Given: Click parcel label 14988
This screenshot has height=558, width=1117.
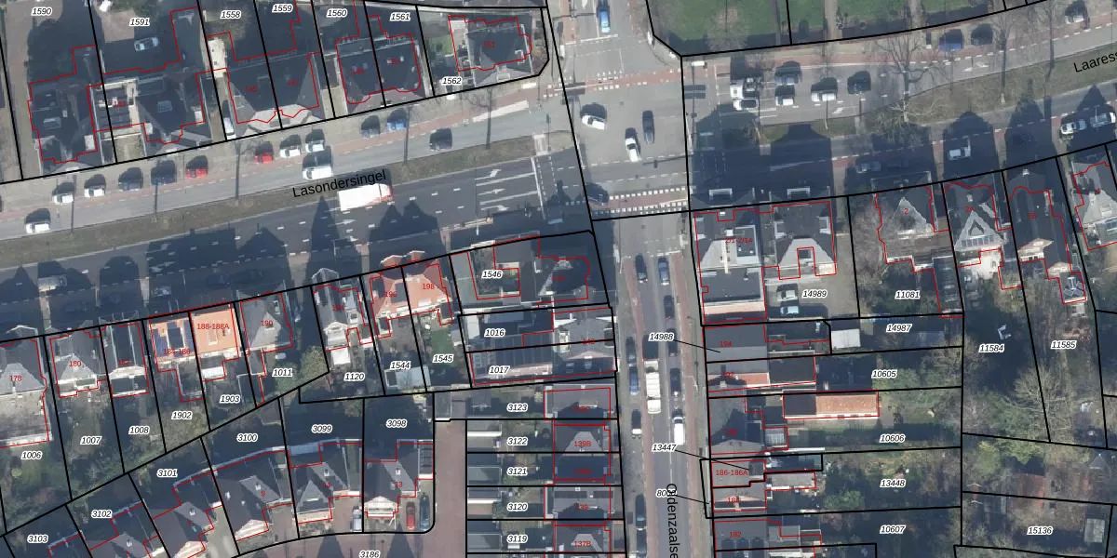Looking at the screenshot, I should (661, 338).
